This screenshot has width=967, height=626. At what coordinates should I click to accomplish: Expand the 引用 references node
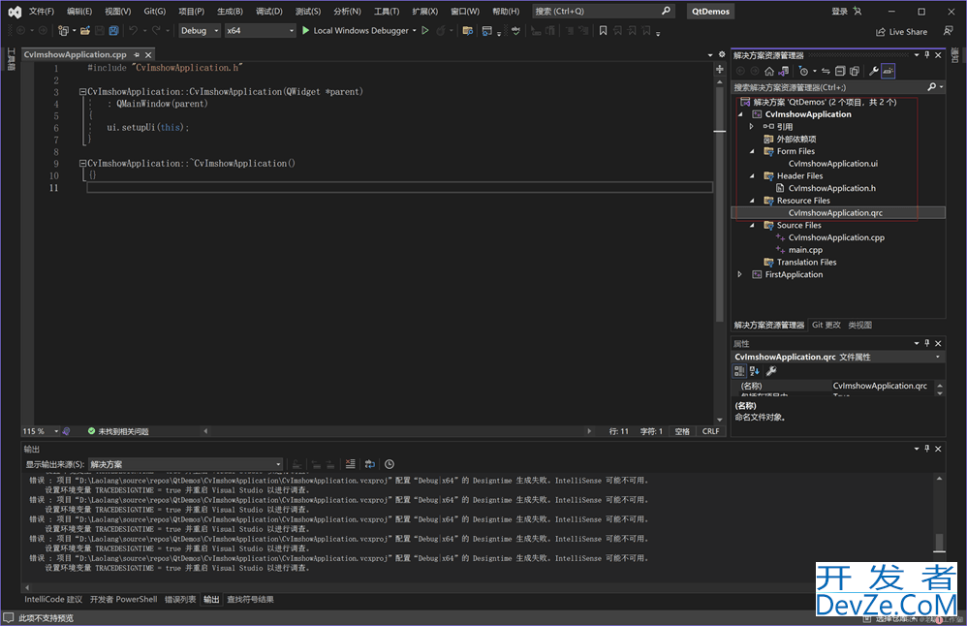coord(752,126)
